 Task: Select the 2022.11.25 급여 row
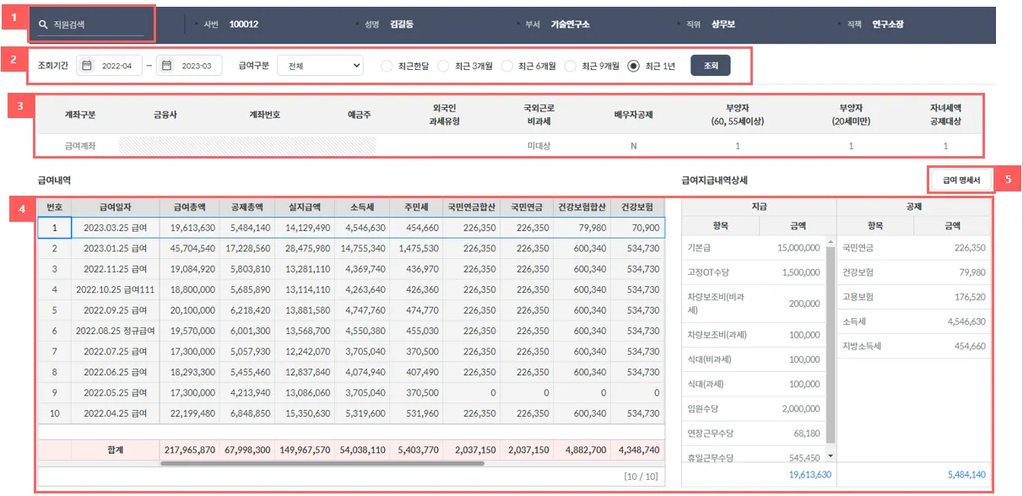tap(350, 269)
